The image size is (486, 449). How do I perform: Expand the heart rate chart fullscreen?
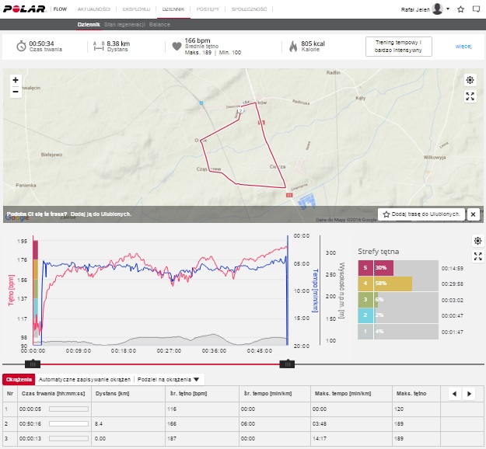pyautogui.click(x=478, y=256)
